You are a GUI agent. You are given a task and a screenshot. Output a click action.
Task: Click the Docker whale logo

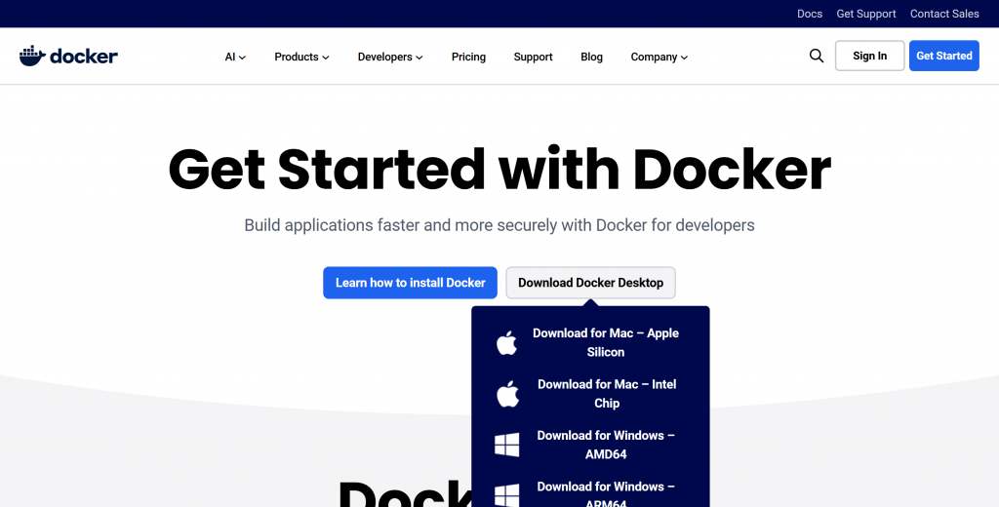coord(68,56)
